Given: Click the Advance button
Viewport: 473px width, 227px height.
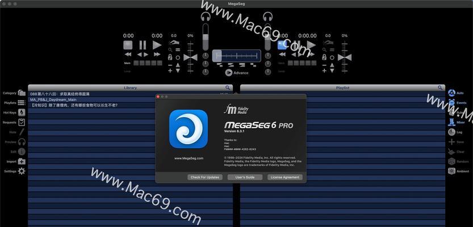Looking at the screenshot, I should (x=237, y=73).
